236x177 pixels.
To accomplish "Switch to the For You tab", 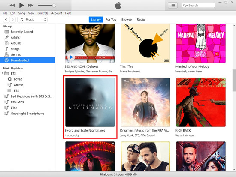I will coord(111,20).
